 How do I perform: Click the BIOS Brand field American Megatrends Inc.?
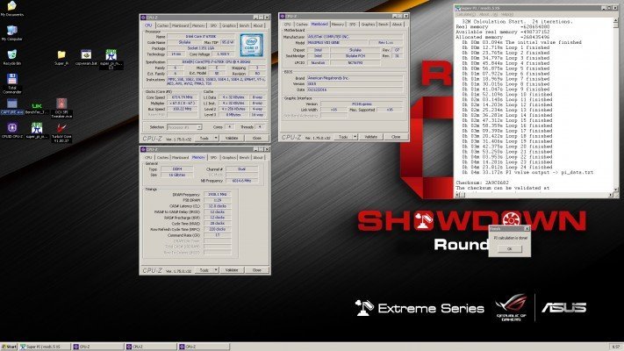(355, 78)
